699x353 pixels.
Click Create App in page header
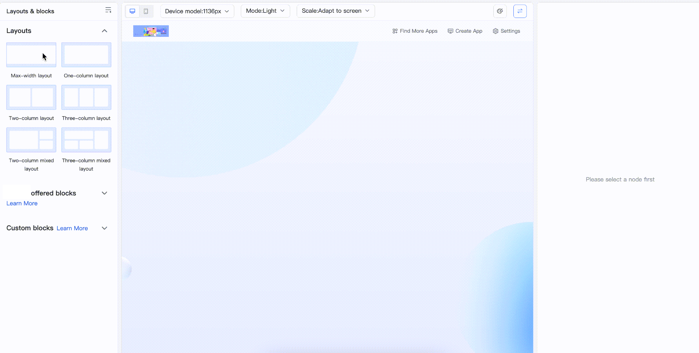[465, 31]
